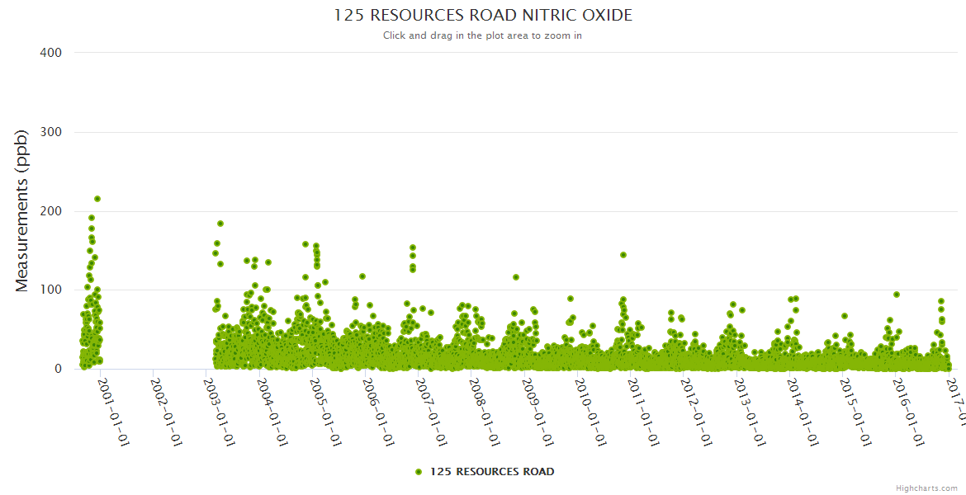Click the isolated 2016 data point near 94 ppb
Image resolution: width=966 pixels, height=495 pixels.
coord(897,295)
